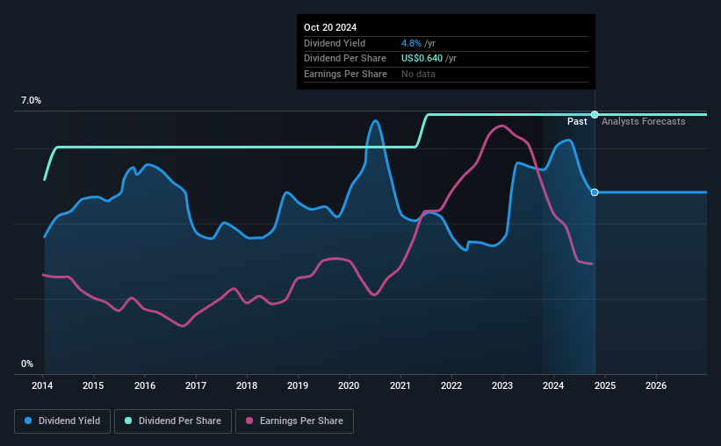Click the No data earnings value
This screenshot has height=446, width=721.
pyautogui.click(x=418, y=74)
